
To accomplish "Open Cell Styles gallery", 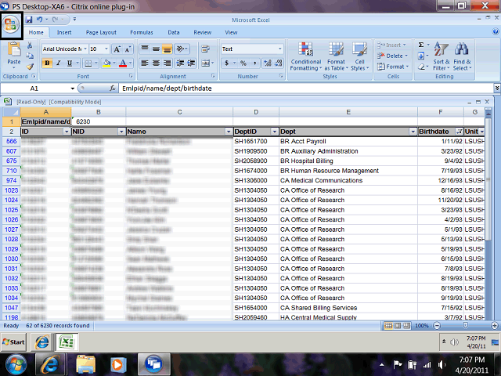I will tap(359, 55).
